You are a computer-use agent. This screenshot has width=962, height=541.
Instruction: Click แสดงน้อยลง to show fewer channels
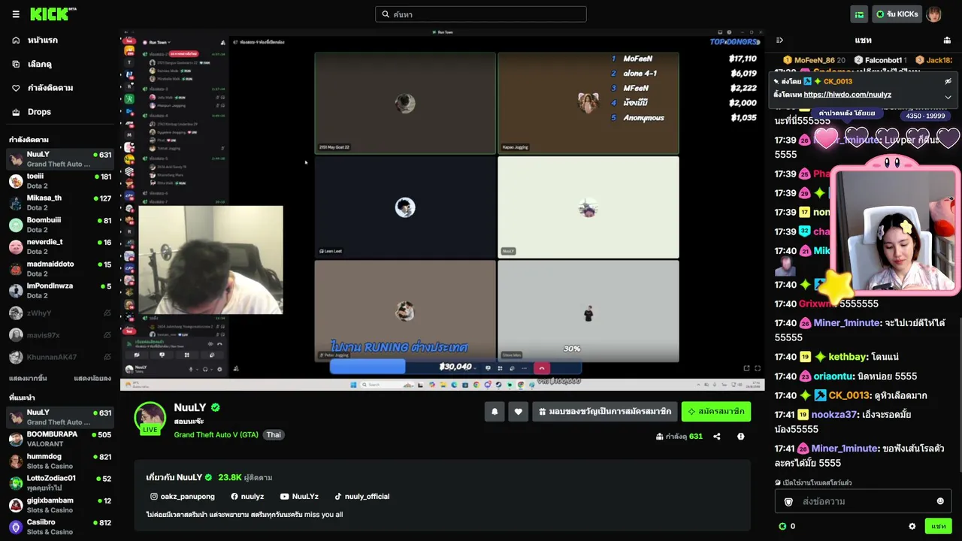click(x=92, y=378)
